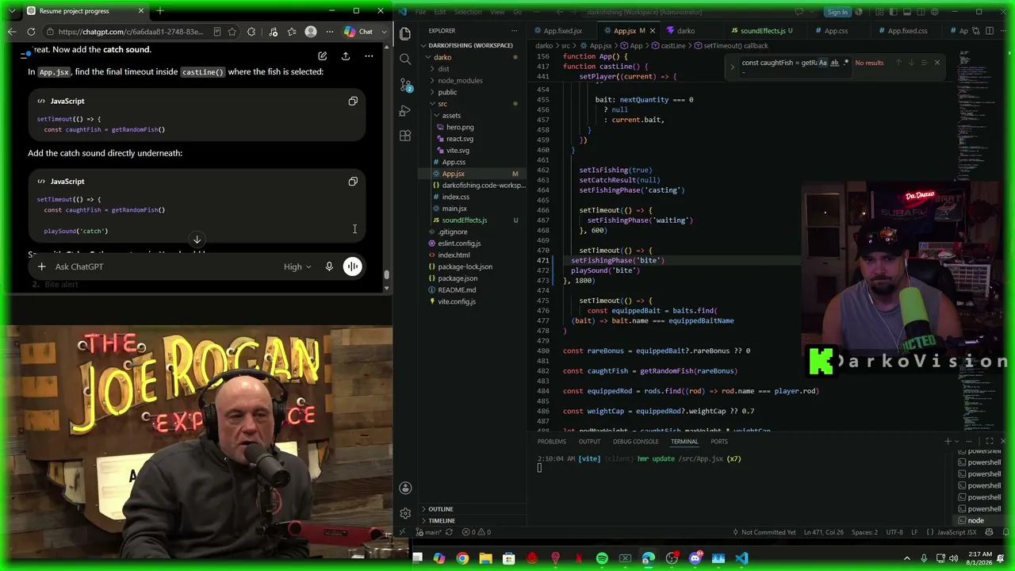This screenshot has height=571, width=1015.
Task: Switch to the PROBLEMS panel tab
Action: point(552,442)
